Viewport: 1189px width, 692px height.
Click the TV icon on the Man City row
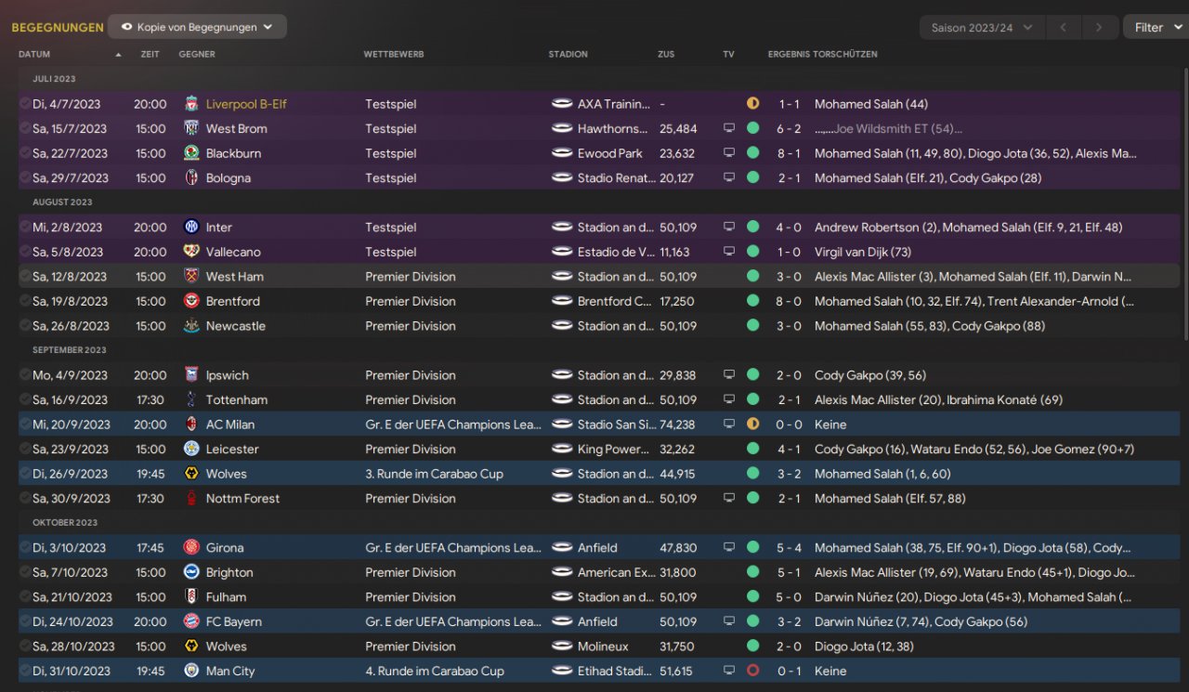(x=729, y=671)
